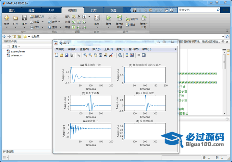Image resolution: width=232 pixels, height=162 pixels.
Task: Click the uncomment icon with blue cross
Action: pos(79,22)
